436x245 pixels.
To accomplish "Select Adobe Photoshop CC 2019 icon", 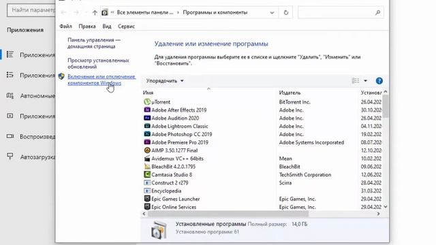I will [x=147, y=134].
